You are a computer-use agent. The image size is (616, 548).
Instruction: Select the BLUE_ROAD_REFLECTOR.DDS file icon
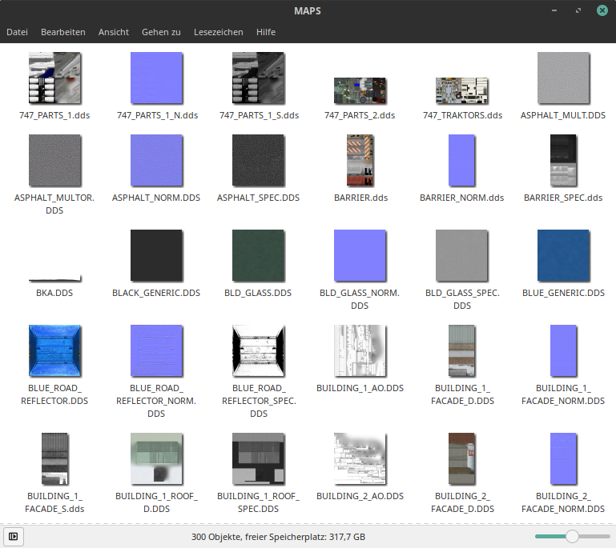(x=54, y=350)
